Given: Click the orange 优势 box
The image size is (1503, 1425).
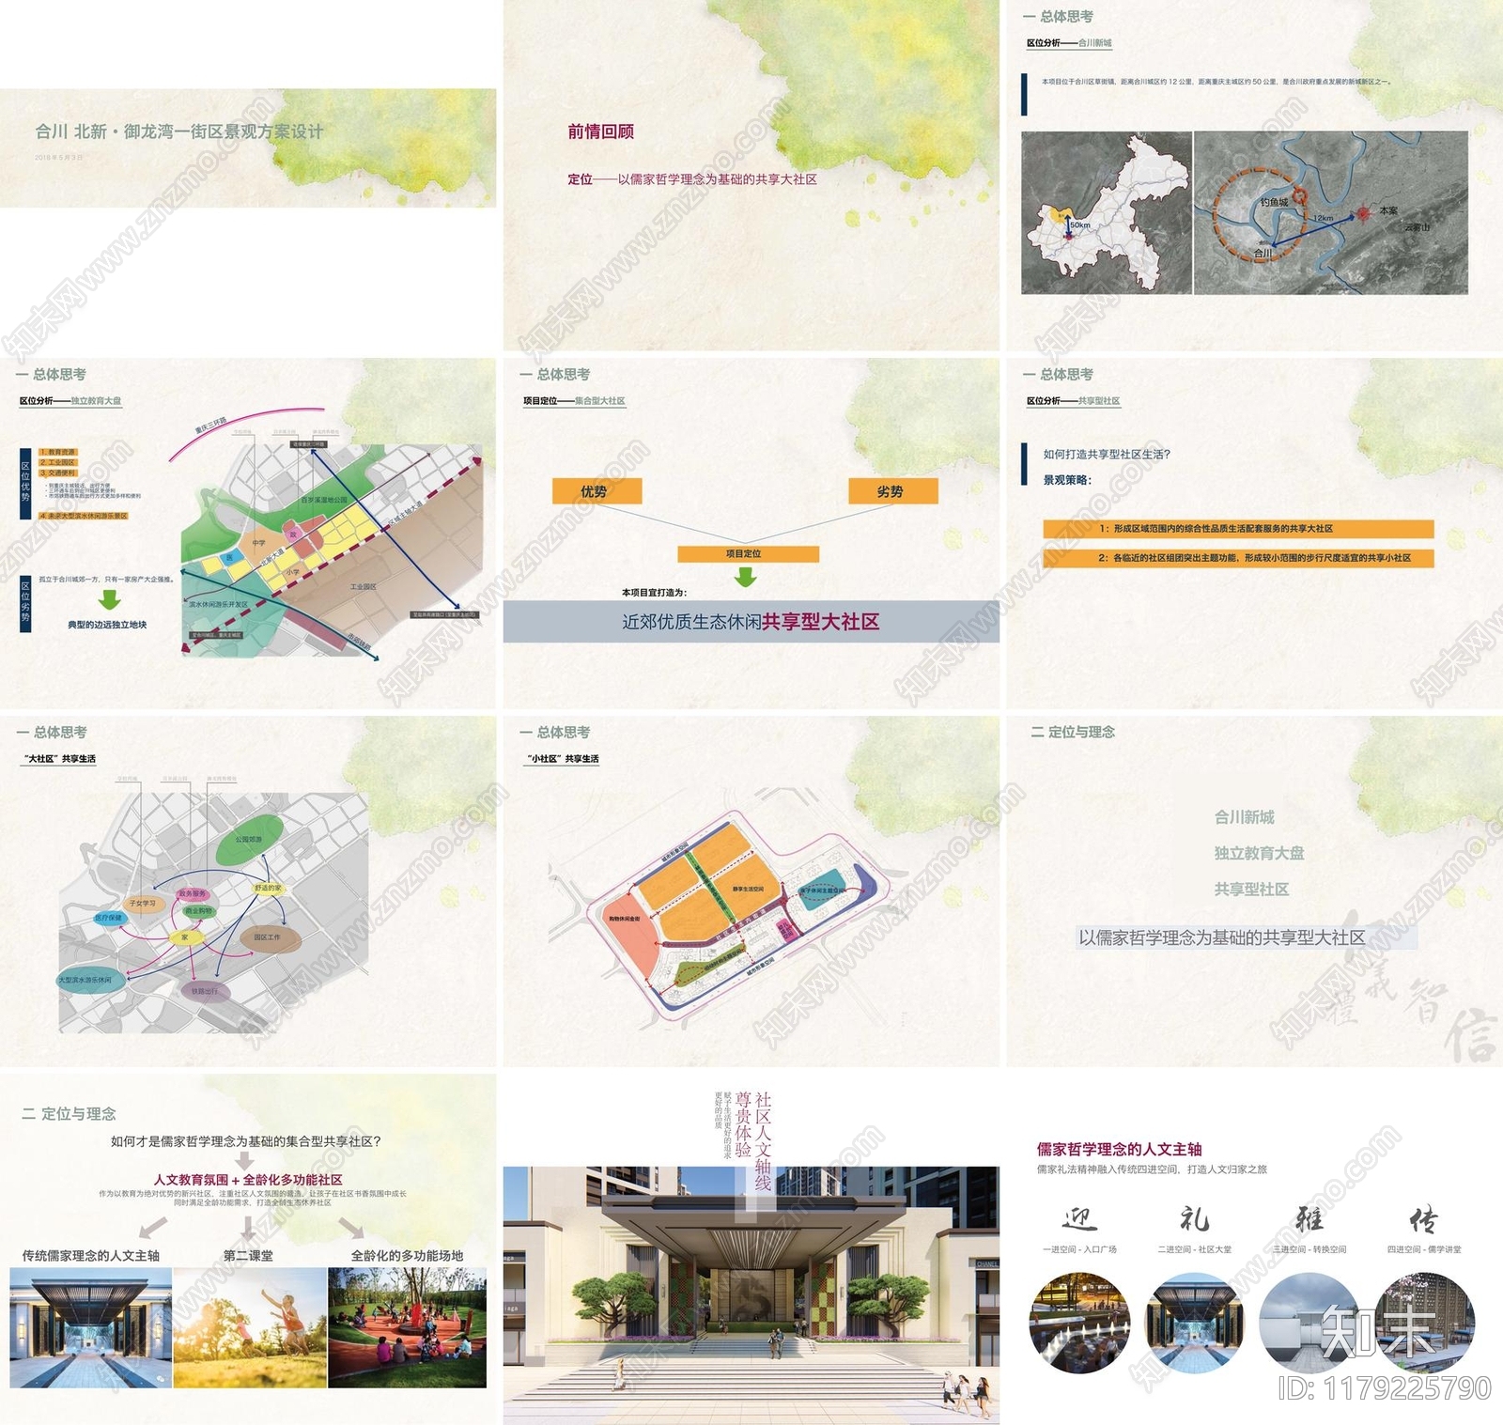Looking at the screenshot, I should [x=597, y=491].
